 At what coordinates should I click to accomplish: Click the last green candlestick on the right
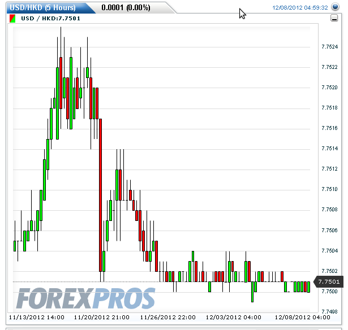click(x=308, y=287)
